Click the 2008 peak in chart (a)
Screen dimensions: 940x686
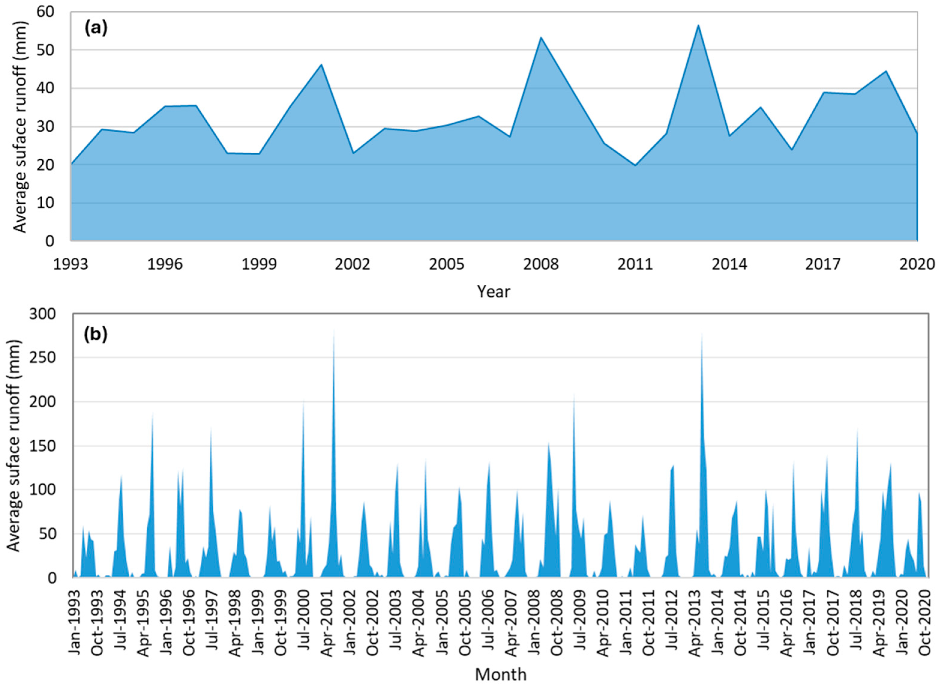pos(541,37)
